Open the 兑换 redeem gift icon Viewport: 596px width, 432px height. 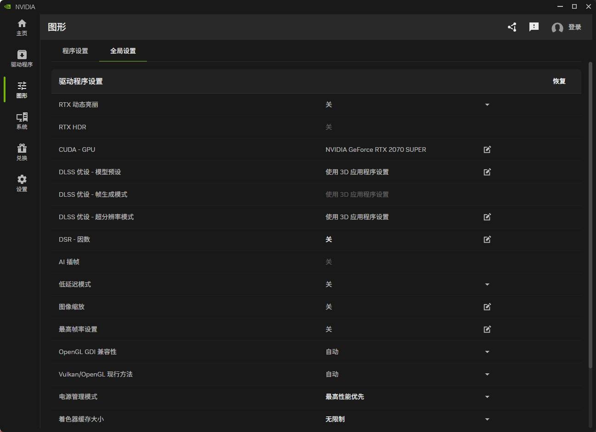[x=22, y=152]
